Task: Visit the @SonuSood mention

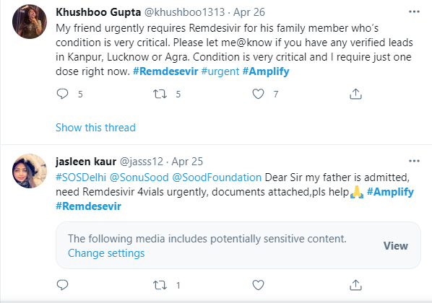Action: [139, 177]
